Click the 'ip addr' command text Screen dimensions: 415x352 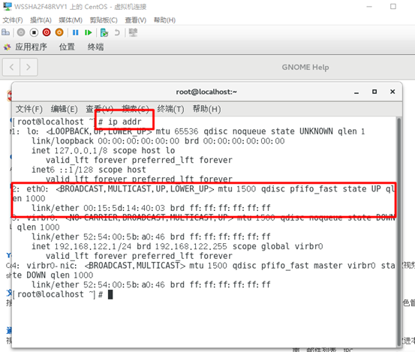click(125, 122)
